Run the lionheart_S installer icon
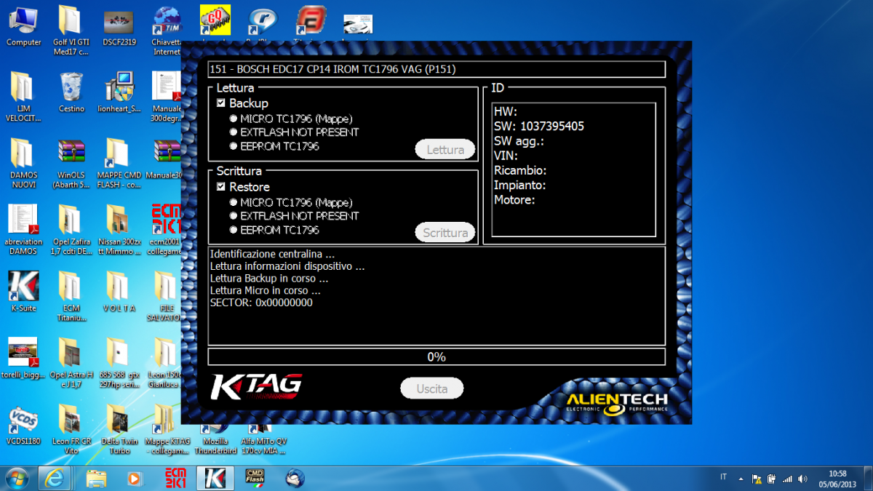 (x=119, y=92)
